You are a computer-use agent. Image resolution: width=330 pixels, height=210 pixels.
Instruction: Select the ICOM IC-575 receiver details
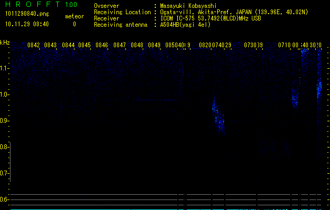coord(211,18)
